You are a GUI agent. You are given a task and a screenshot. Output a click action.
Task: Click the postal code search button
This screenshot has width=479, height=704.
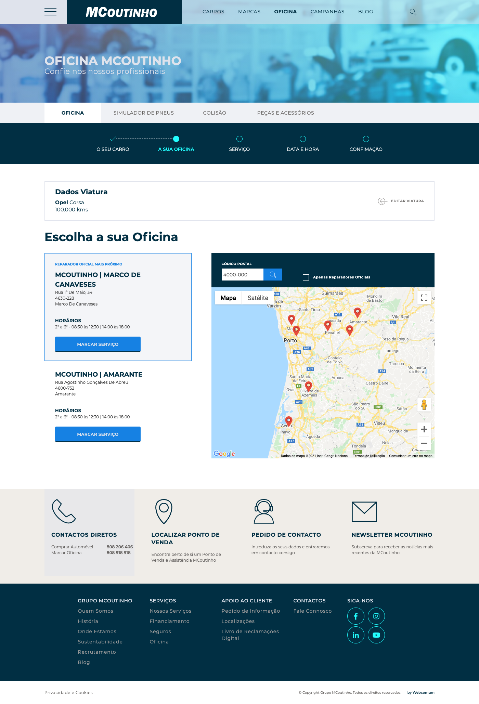point(273,275)
